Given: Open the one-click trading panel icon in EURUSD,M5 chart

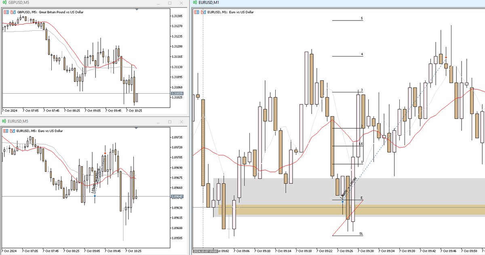Looking at the screenshot, I should tap(5, 131).
